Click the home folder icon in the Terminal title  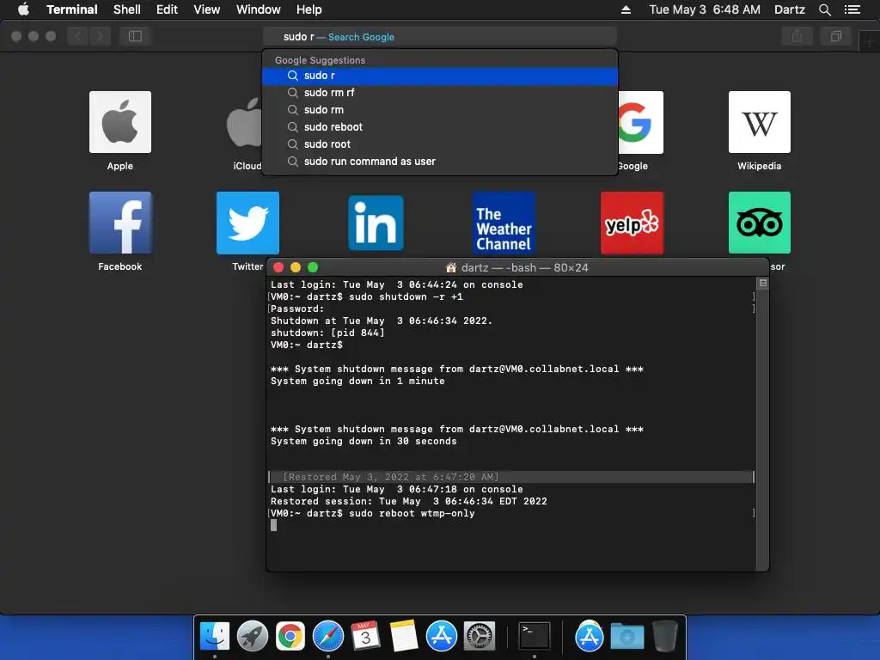pyautogui.click(x=450, y=268)
